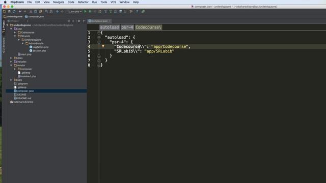Click the Synchronize toolbar icon
This screenshot has width=326, height=183.
14,11
